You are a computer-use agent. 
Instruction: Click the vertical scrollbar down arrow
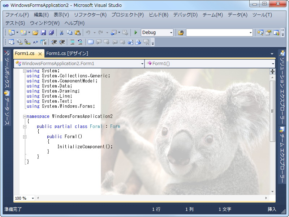click(273, 191)
